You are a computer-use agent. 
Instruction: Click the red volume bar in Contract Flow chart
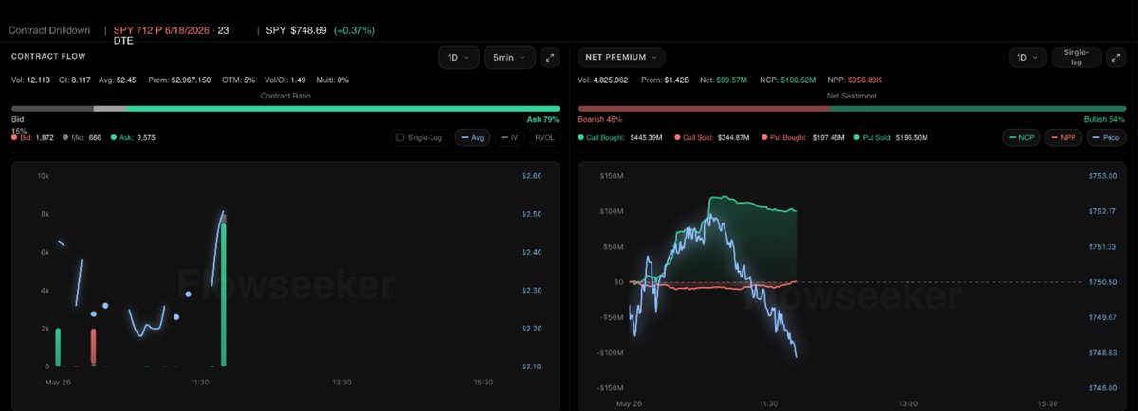tap(93, 348)
